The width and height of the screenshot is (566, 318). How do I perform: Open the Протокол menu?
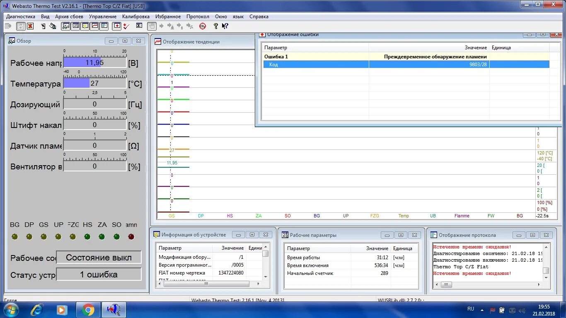click(x=198, y=17)
